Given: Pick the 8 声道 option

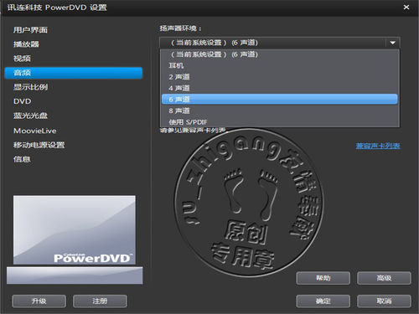Looking at the screenshot, I should [x=280, y=111].
